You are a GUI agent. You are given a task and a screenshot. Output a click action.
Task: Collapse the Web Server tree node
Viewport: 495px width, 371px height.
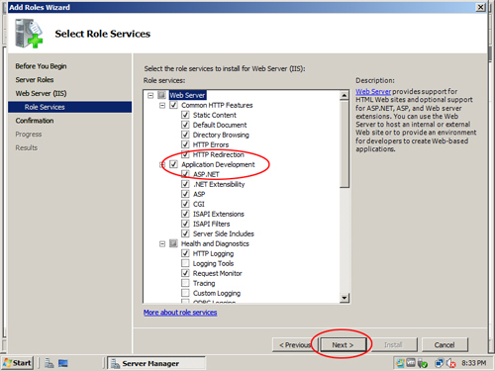click(x=150, y=95)
